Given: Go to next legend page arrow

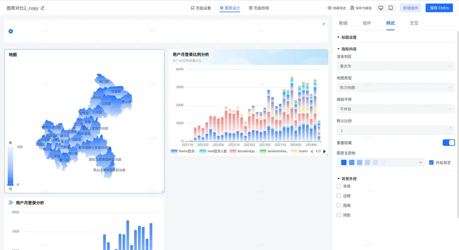Looking at the screenshot, I should (324, 151).
